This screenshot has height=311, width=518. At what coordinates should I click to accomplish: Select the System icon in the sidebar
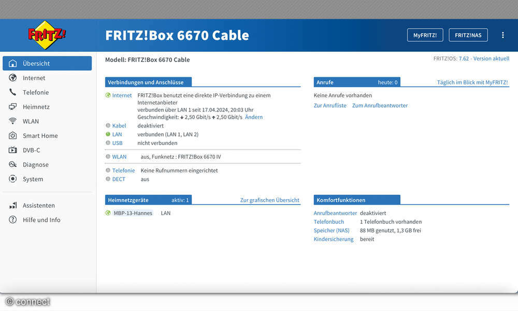(x=12, y=179)
